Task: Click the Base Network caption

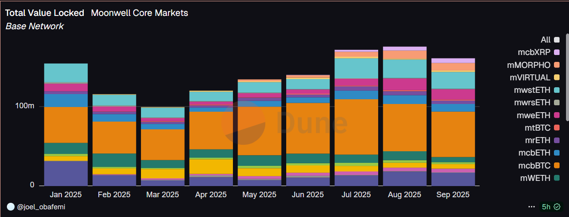Action: 34,26
